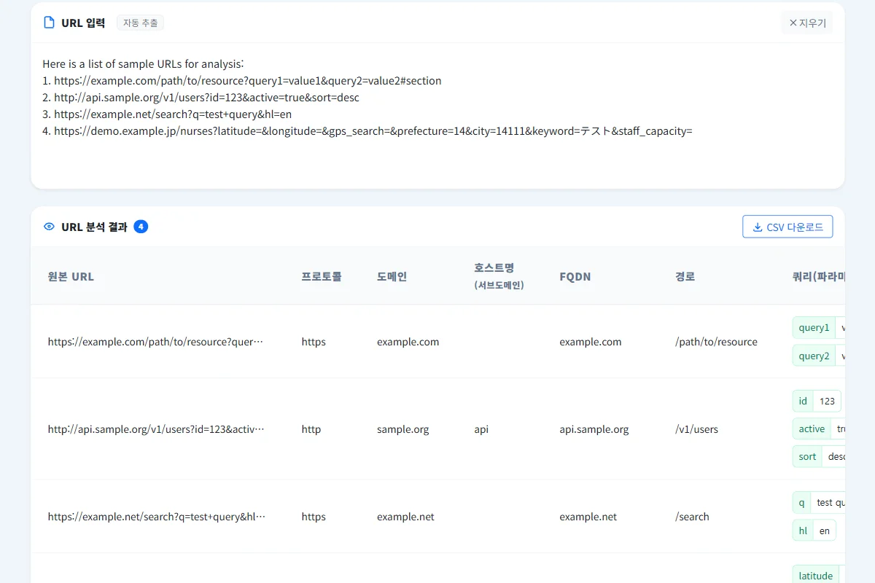Click the 지우기 clear button

806,23
